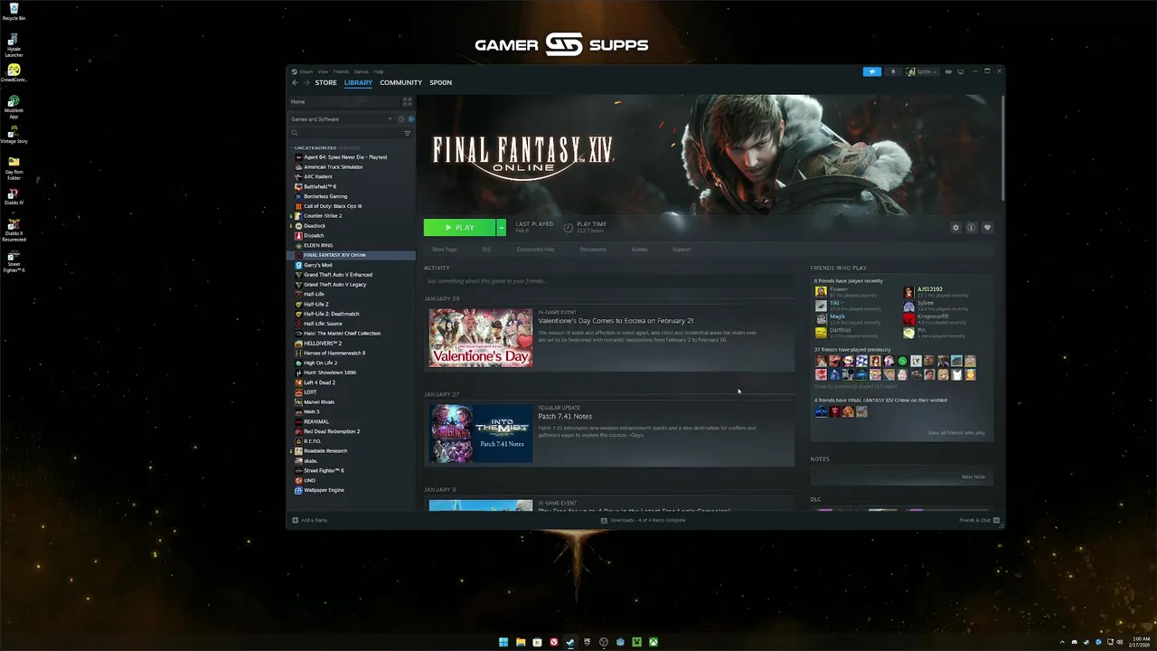Open the Sp00n account dropdown
1157x651 pixels.
point(922,71)
